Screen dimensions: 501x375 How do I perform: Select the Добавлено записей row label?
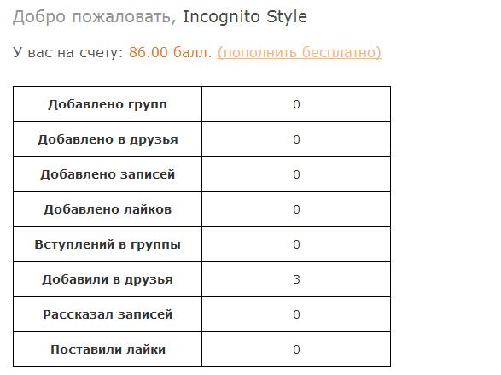click(x=108, y=174)
